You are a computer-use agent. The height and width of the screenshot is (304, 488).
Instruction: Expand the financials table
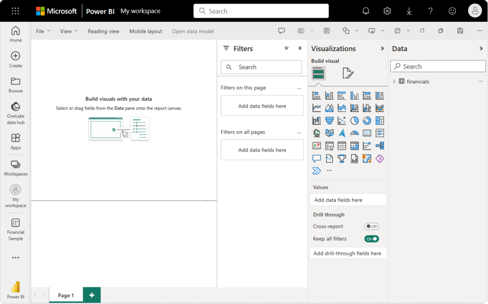coord(394,81)
